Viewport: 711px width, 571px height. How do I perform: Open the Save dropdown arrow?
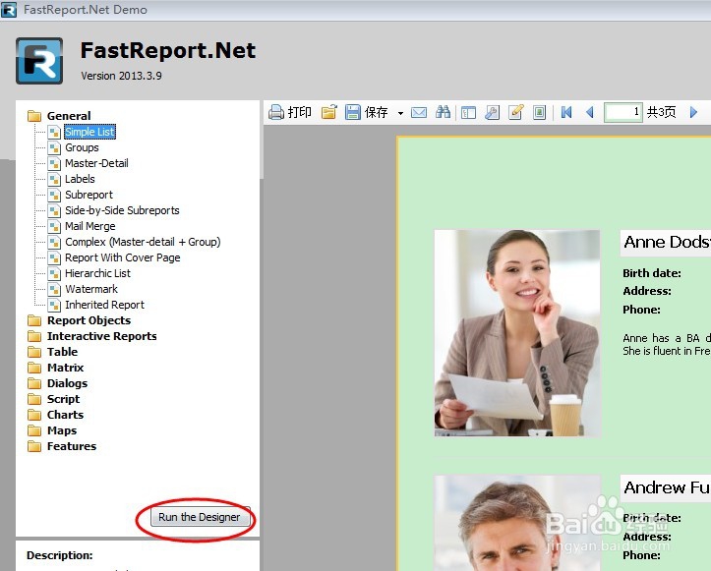[x=400, y=113]
